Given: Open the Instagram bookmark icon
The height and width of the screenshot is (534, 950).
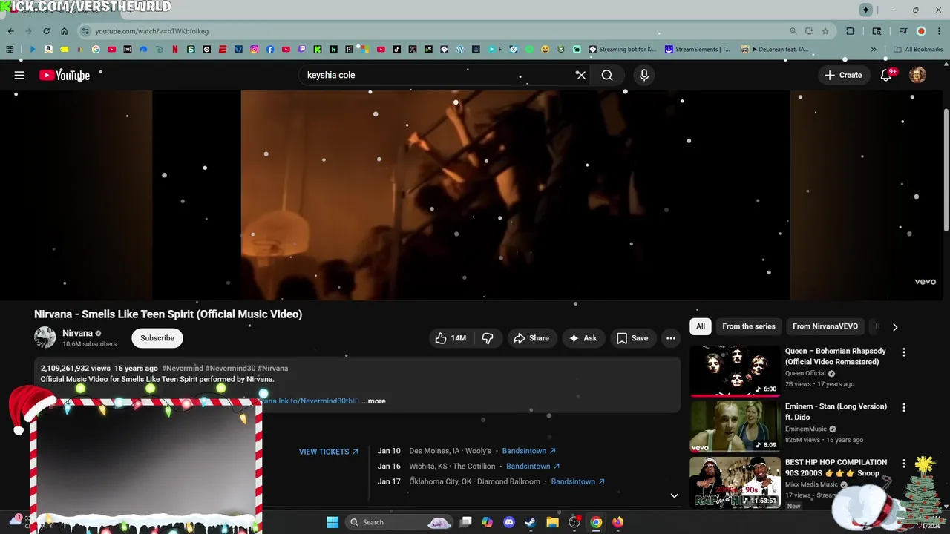Looking at the screenshot, I should 254,50.
